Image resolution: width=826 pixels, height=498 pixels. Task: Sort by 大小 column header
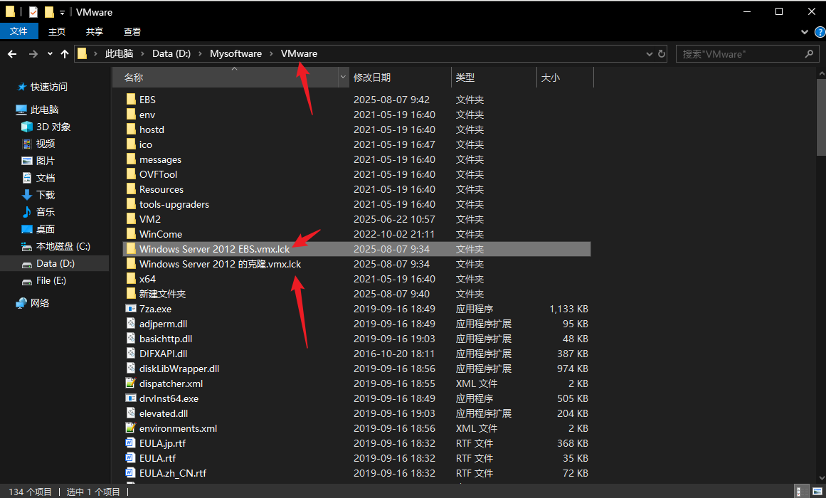point(565,78)
